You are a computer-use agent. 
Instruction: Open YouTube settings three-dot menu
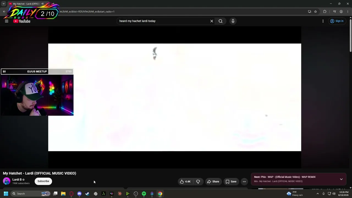323,21
